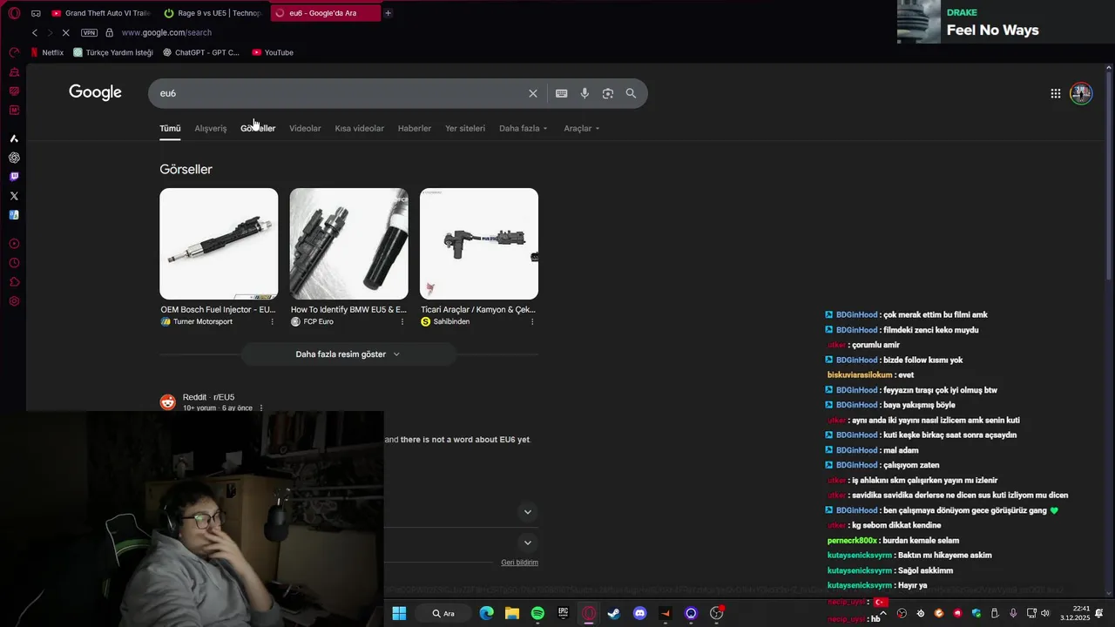Open the YouTube bookmark
The image size is (1115, 627).
273,52
